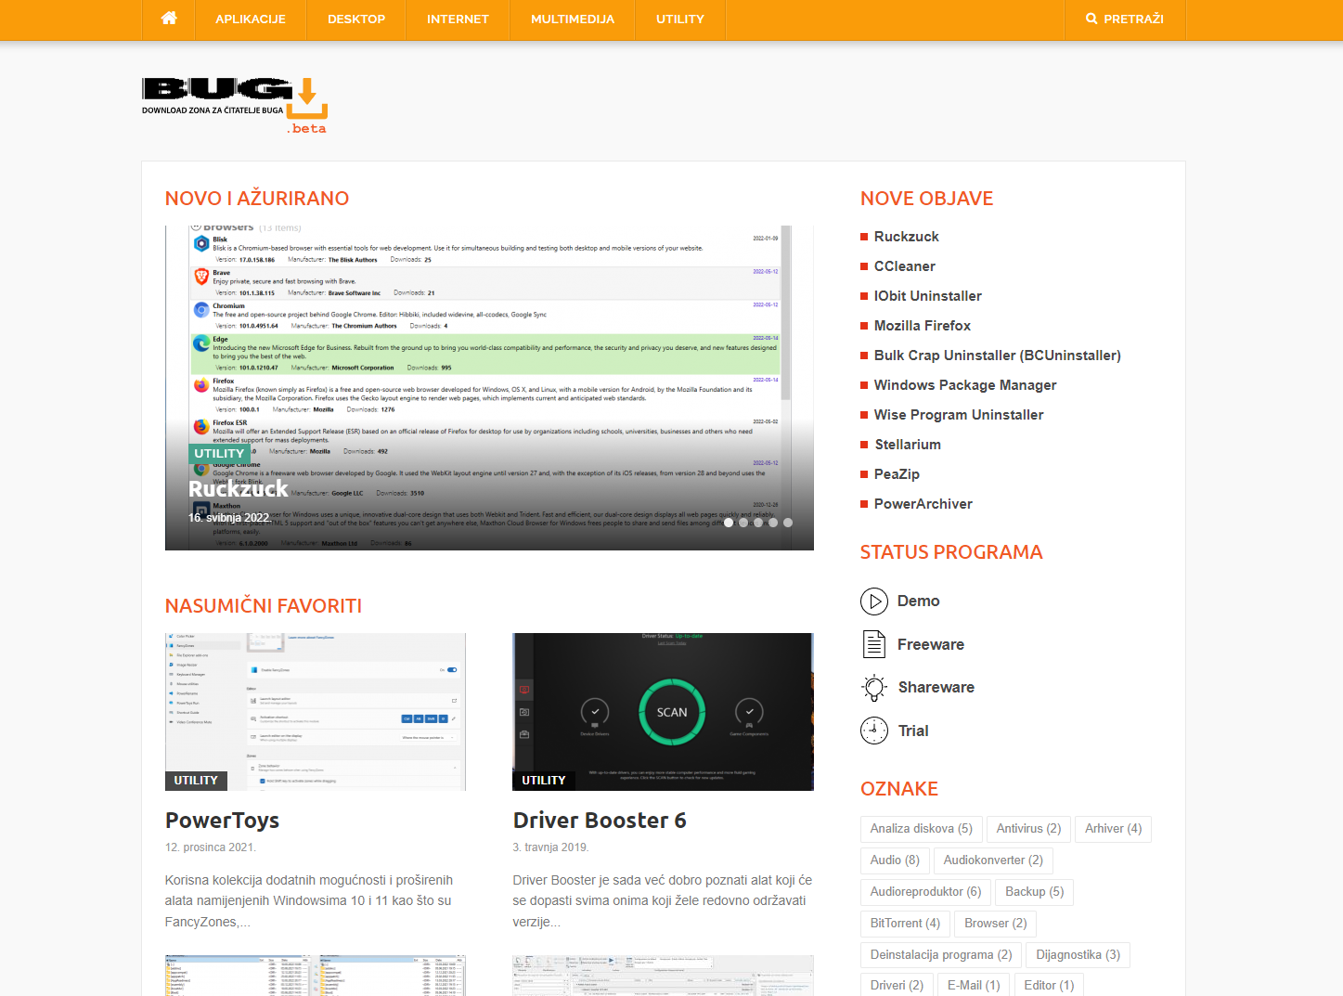Select the Demo play icon
Image resolution: width=1343 pixels, height=996 pixels.
pos(874,601)
